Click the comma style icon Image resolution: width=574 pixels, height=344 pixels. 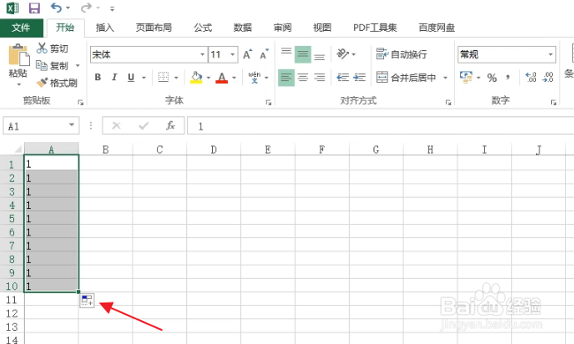pyautogui.click(x=508, y=78)
